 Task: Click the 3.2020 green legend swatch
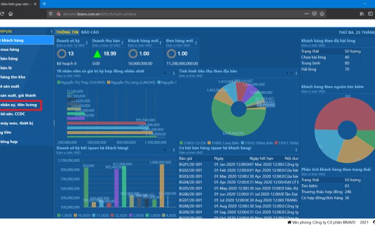[147, 215]
